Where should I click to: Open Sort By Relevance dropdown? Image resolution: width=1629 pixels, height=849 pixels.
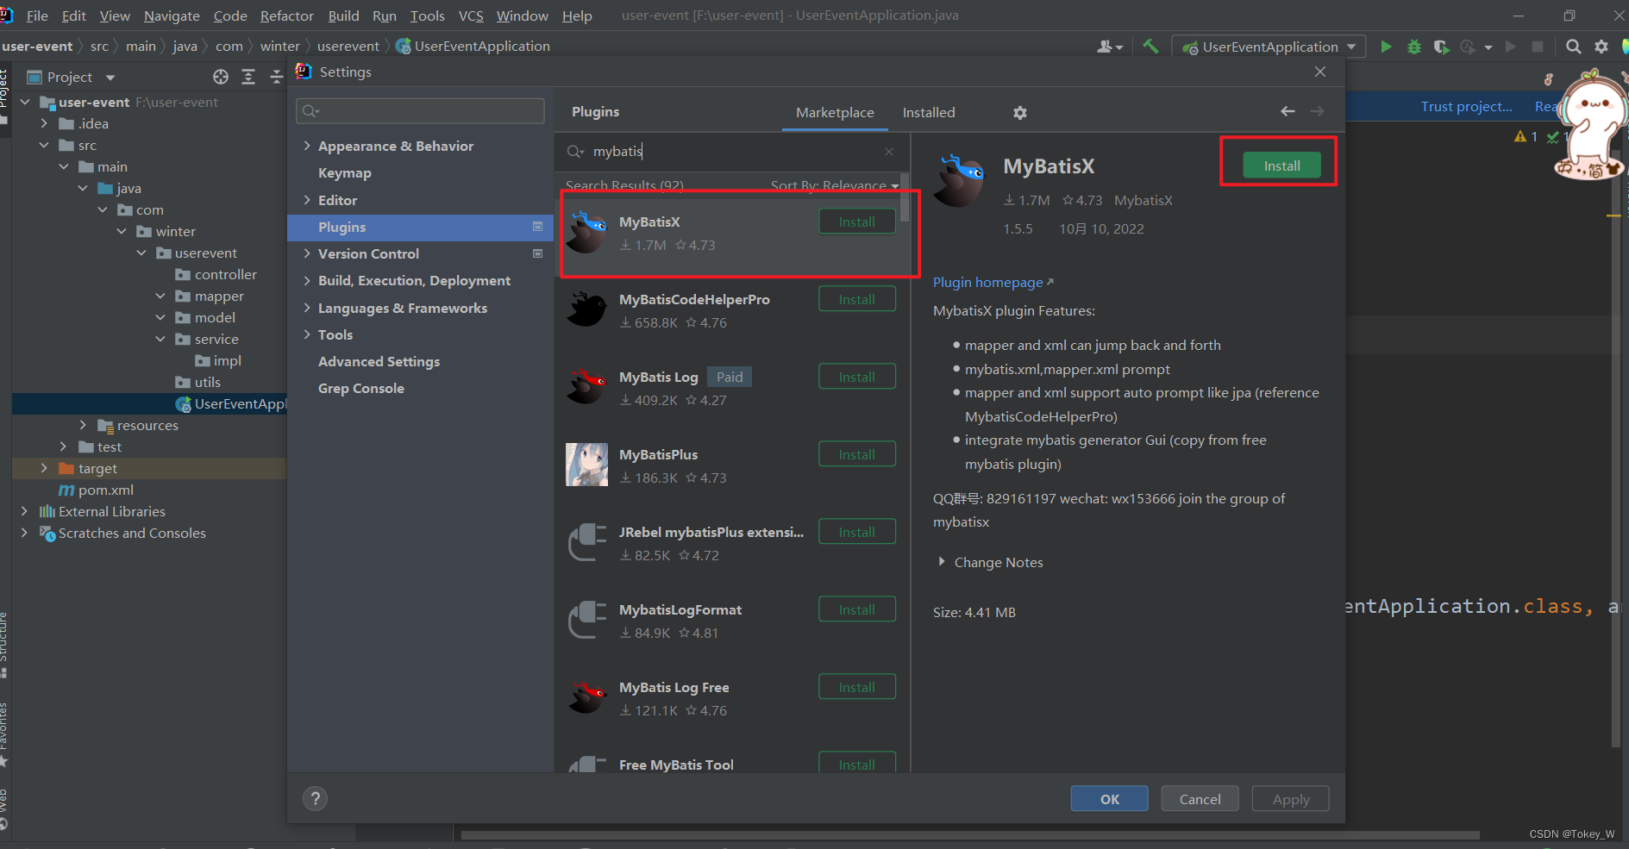[x=835, y=185]
